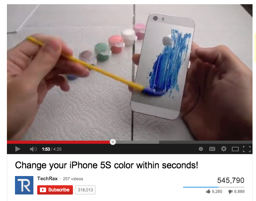Open the settings gear menu

pyautogui.click(x=223, y=149)
